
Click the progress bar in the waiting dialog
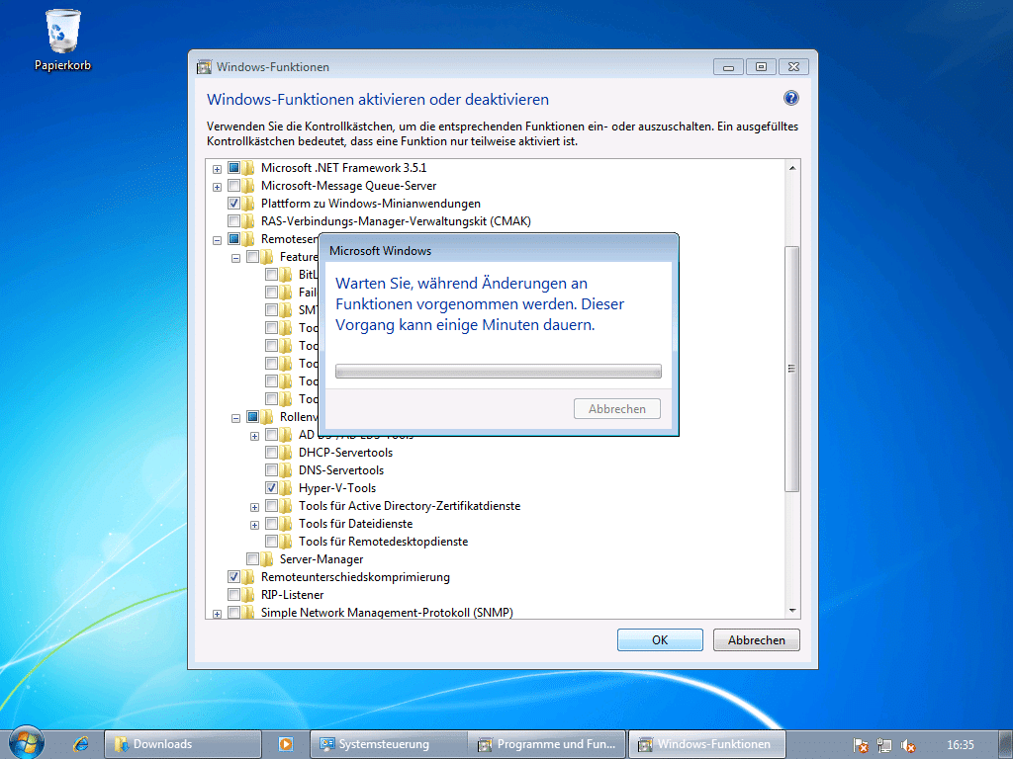click(499, 372)
